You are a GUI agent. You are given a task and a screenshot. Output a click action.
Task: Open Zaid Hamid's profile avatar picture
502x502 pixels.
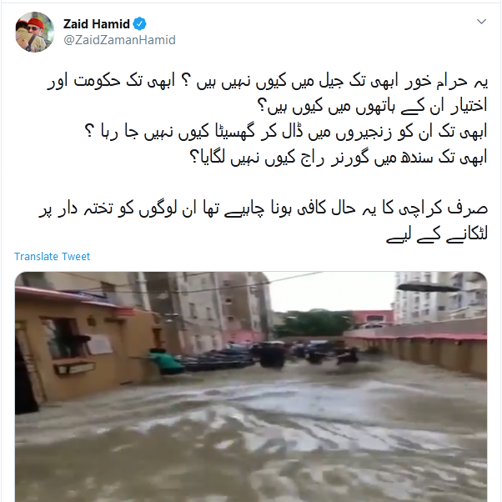[34, 32]
